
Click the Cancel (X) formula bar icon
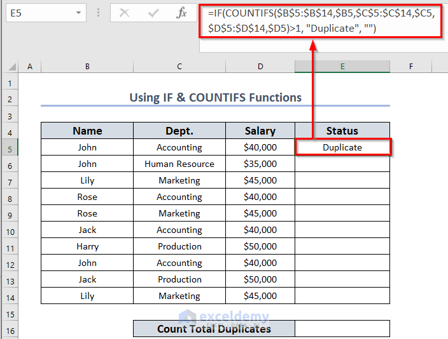pyautogui.click(x=124, y=13)
